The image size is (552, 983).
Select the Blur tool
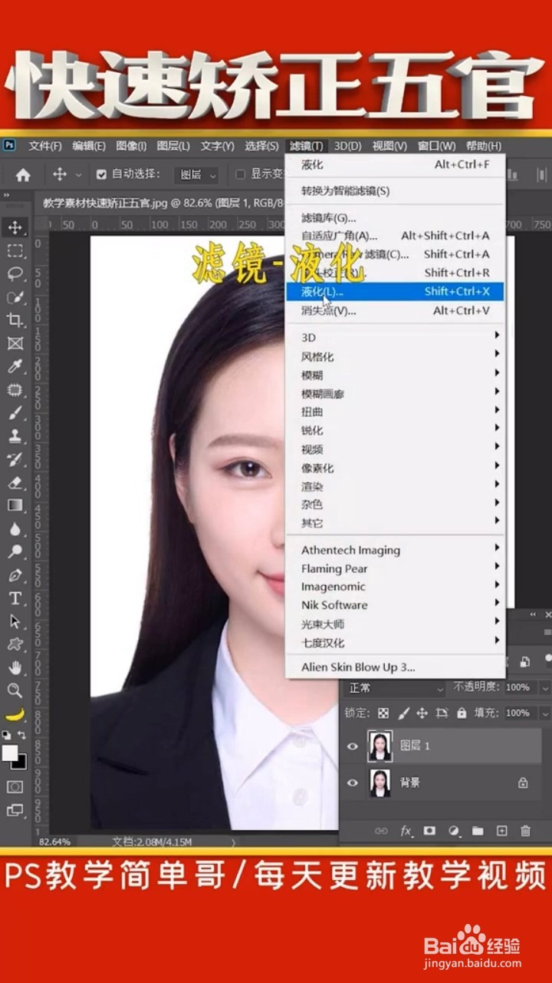click(15, 528)
